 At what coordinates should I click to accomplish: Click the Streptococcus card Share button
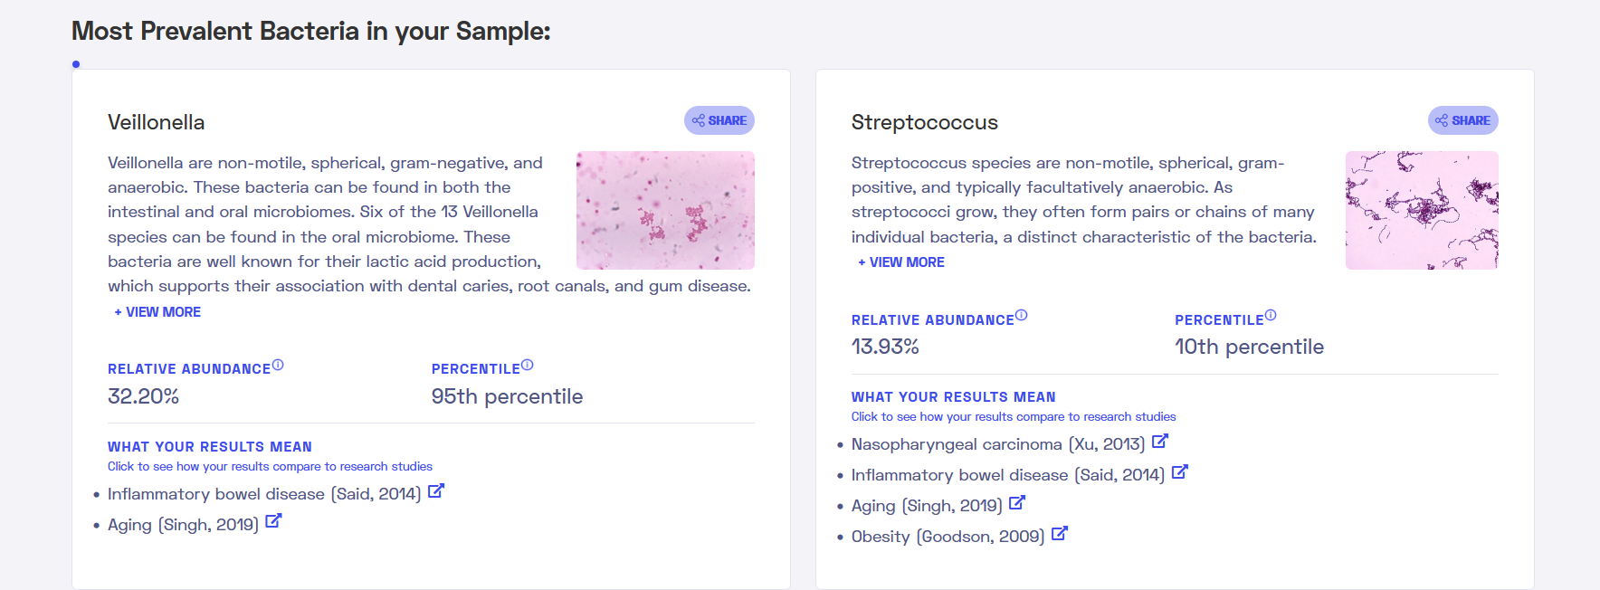(1462, 120)
